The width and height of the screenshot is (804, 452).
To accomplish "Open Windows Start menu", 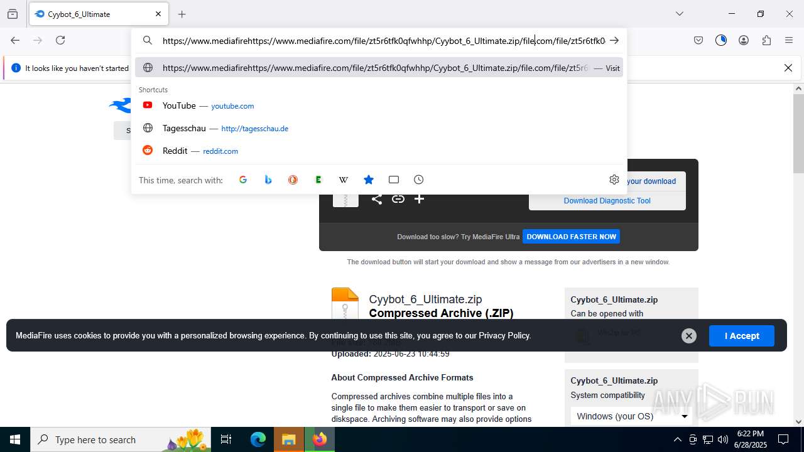I will [x=15, y=439].
